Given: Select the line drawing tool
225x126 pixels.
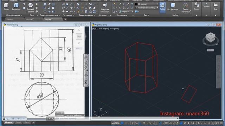Looking at the screenshot, I should tap(67, 8).
